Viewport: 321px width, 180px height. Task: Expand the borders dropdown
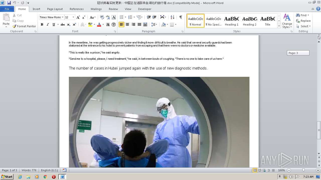176,24
